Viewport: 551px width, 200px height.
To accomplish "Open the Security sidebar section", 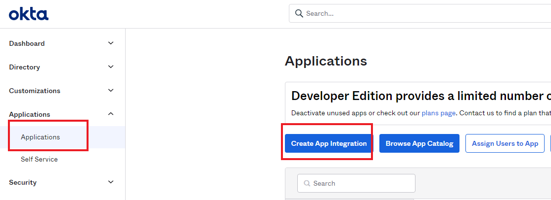I will pos(23,182).
